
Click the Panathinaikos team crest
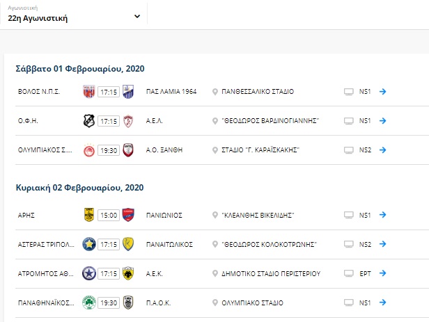coord(88,303)
